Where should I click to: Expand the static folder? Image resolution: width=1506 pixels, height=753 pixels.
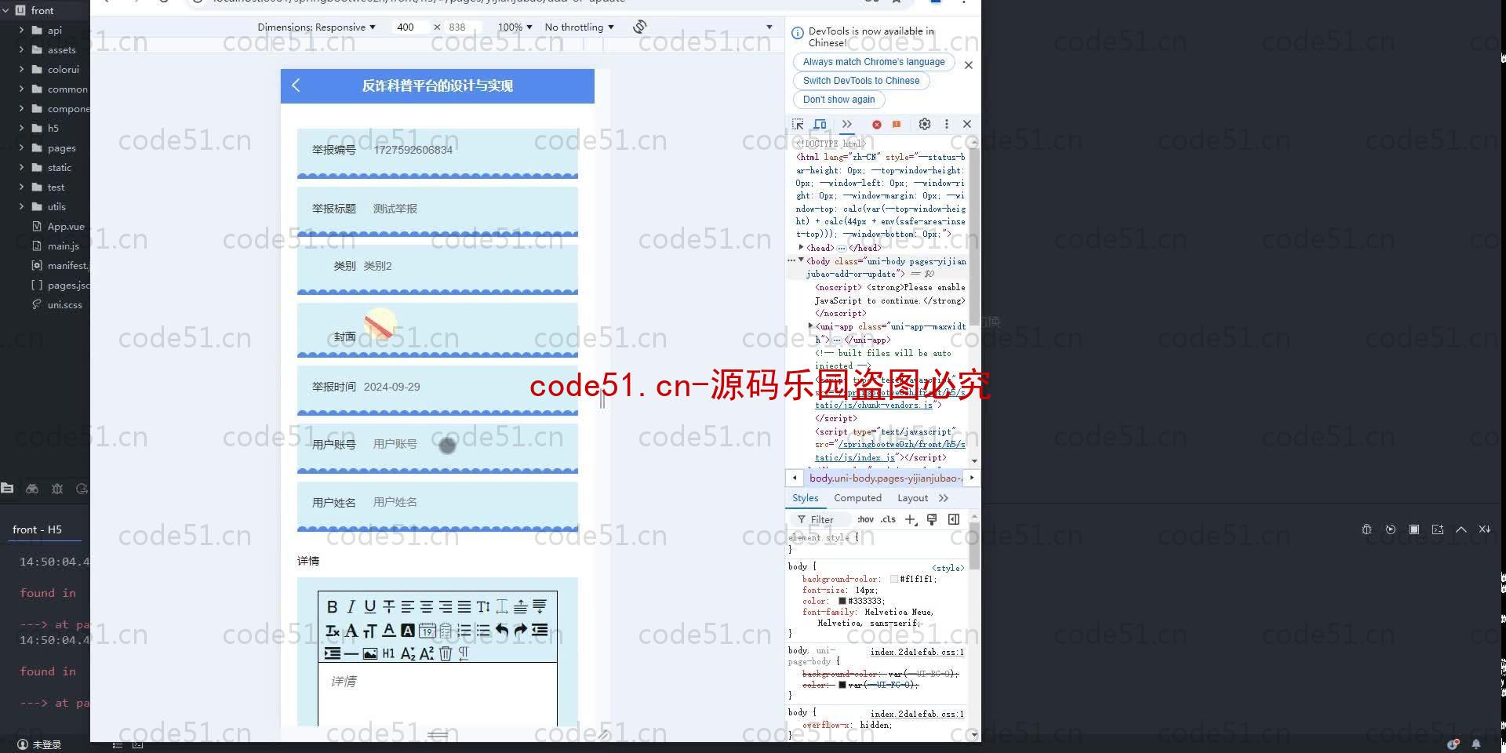[21, 167]
